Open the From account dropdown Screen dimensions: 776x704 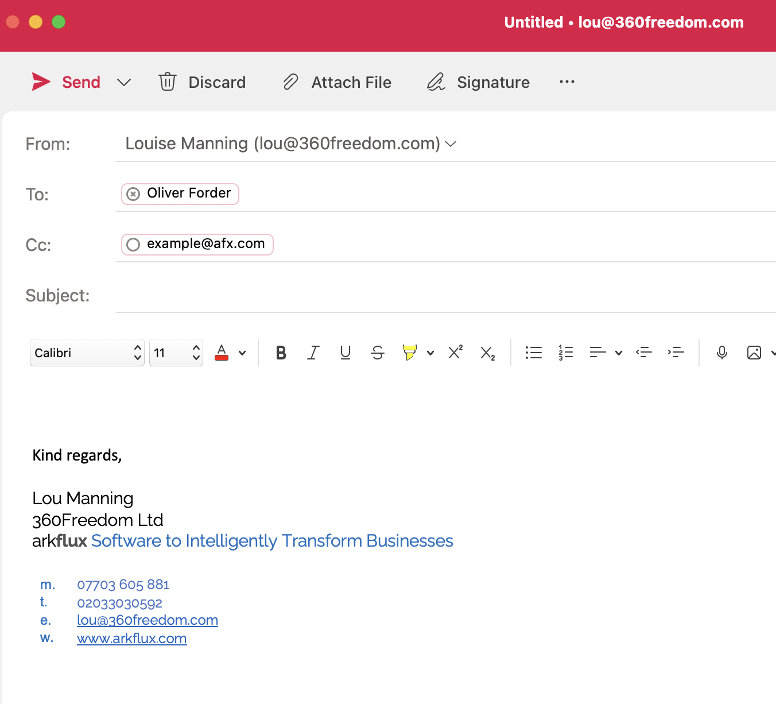click(x=451, y=144)
